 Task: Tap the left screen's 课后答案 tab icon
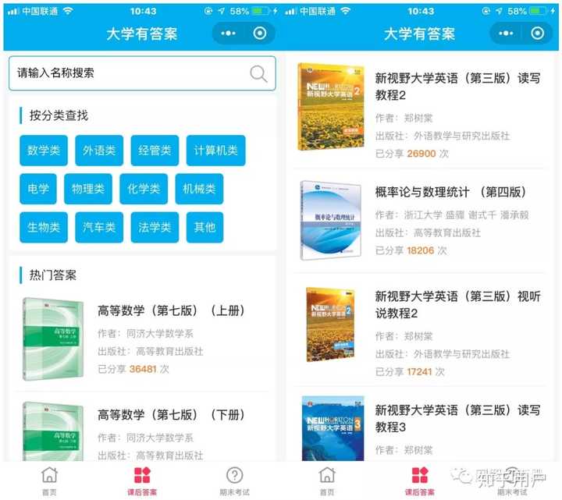click(142, 475)
